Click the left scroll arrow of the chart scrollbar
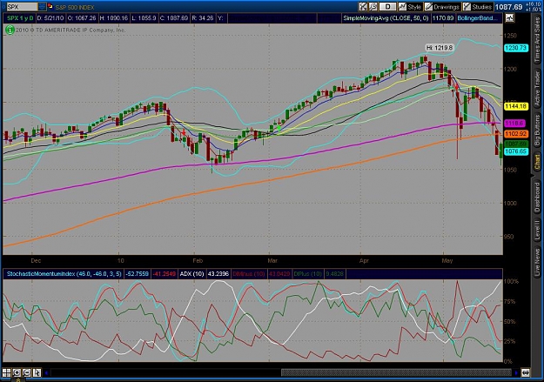Screen dimensions: 544x382 click(x=46, y=373)
